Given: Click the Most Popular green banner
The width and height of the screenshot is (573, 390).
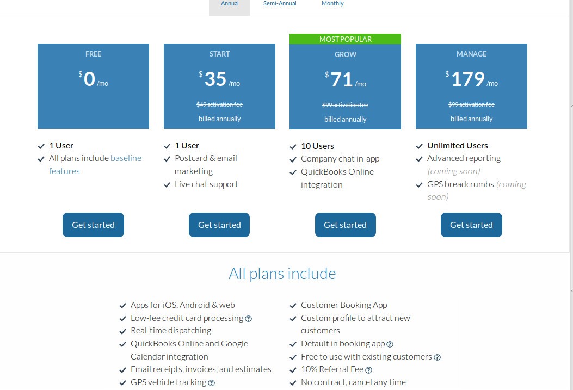Looking at the screenshot, I should pos(345,39).
